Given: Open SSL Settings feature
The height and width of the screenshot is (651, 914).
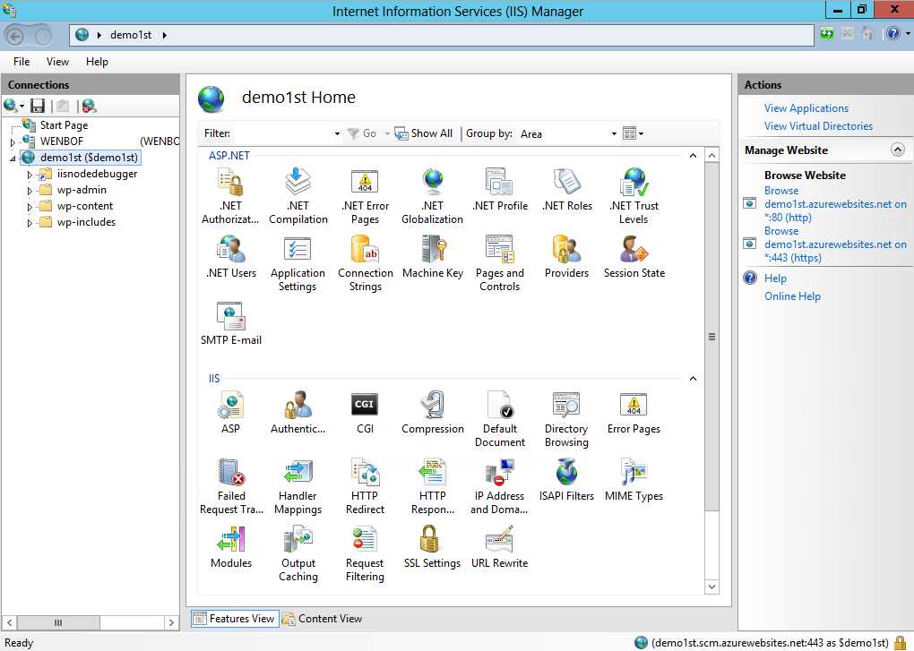Looking at the screenshot, I should pyautogui.click(x=432, y=547).
